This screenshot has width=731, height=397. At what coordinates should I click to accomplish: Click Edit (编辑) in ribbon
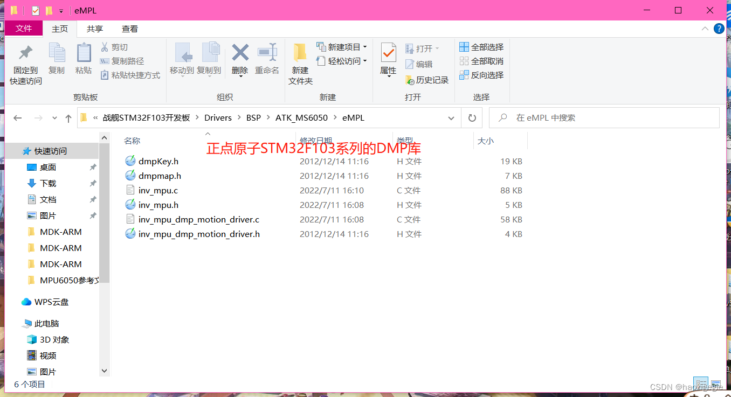419,64
